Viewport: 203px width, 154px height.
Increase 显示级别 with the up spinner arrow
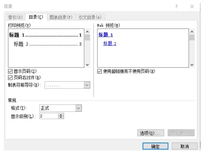click(x=61, y=115)
